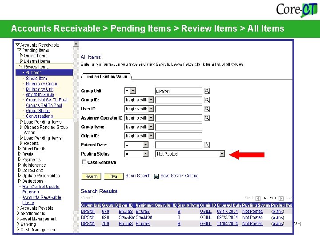The image size is (320, 240).
Task: Toggle the Case Sensitive checkbox
Action: (84, 162)
